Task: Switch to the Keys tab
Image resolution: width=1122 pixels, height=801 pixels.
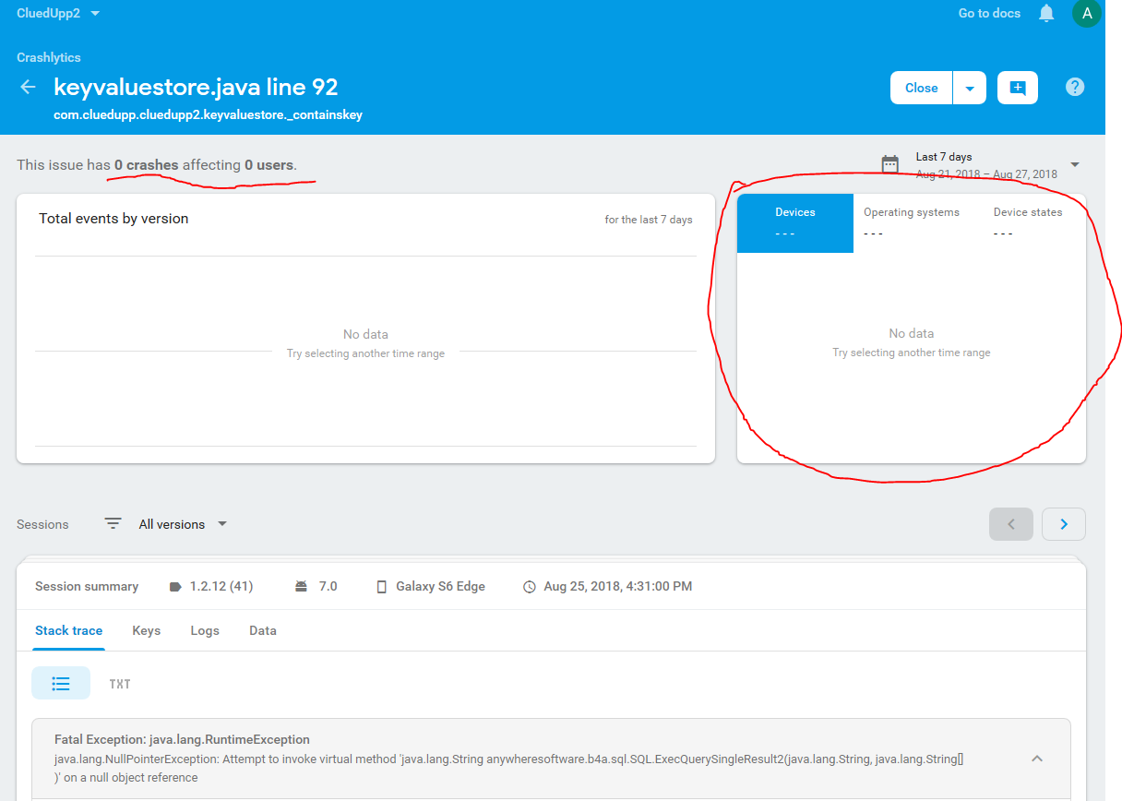Action: point(146,631)
